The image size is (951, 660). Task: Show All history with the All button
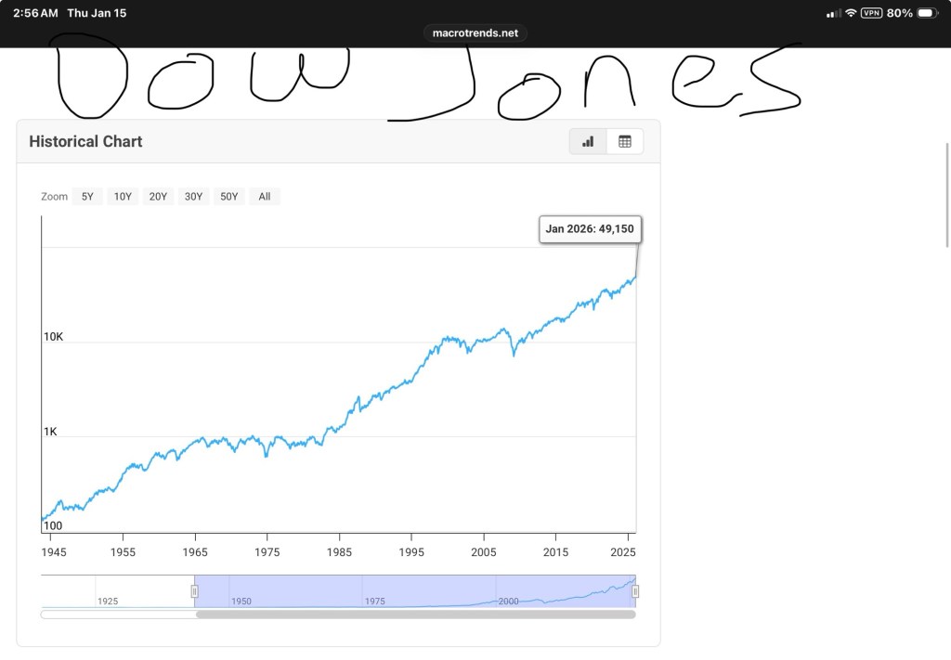click(x=265, y=197)
